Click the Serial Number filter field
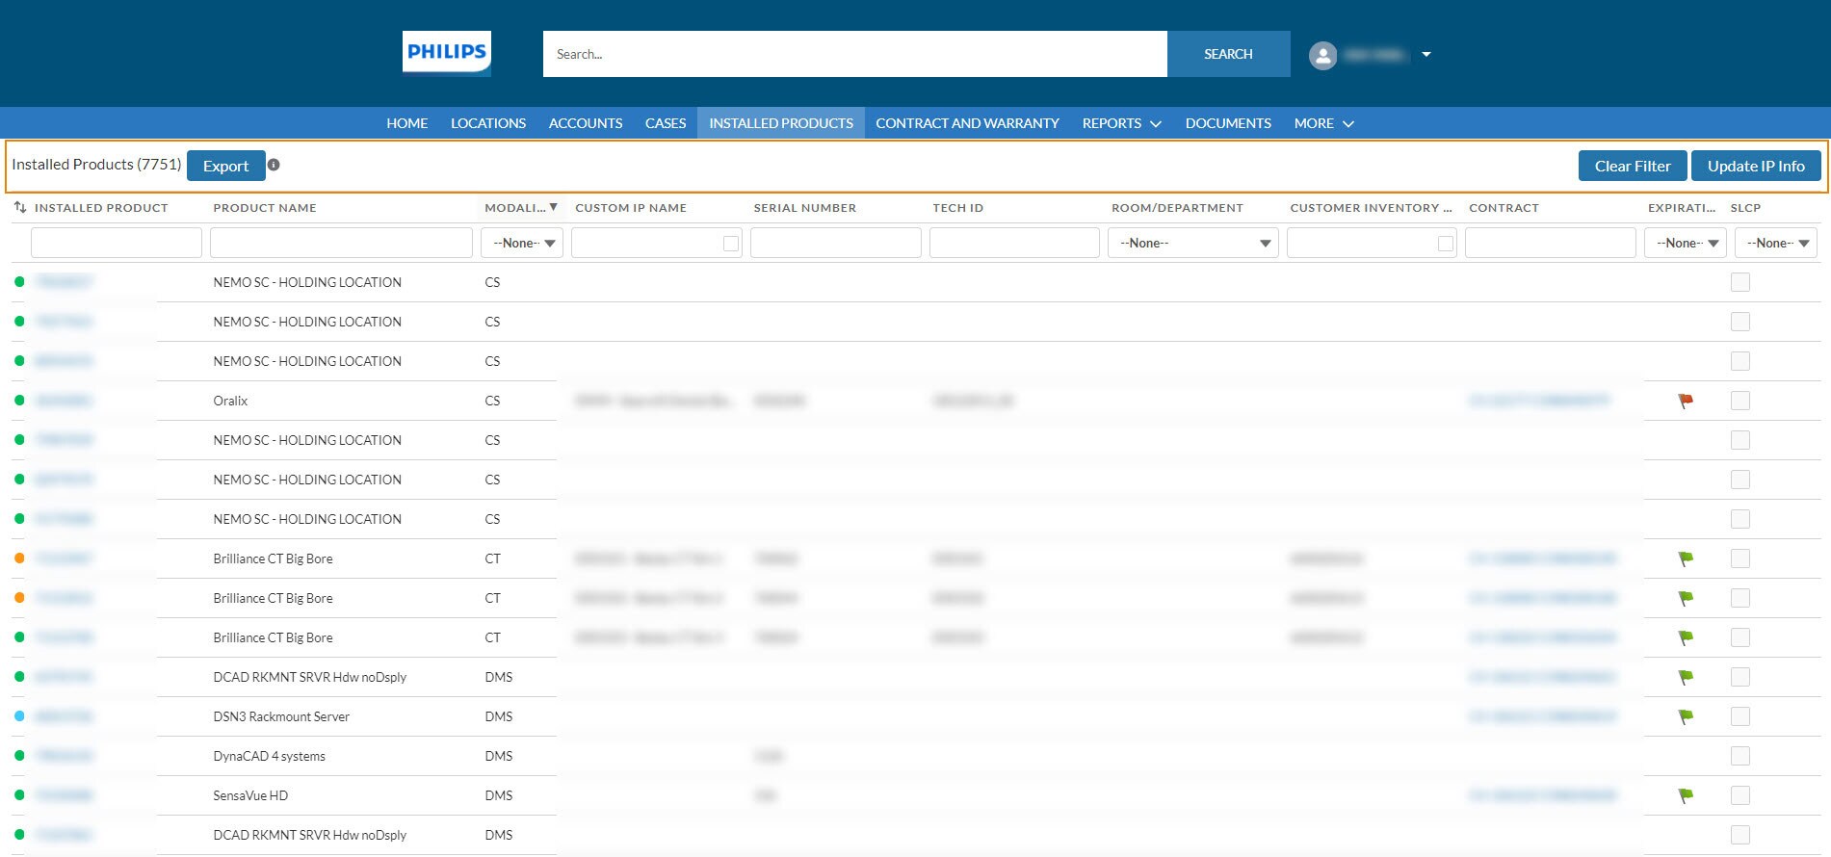This screenshot has width=1831, height=857. [x=835, y=243]
